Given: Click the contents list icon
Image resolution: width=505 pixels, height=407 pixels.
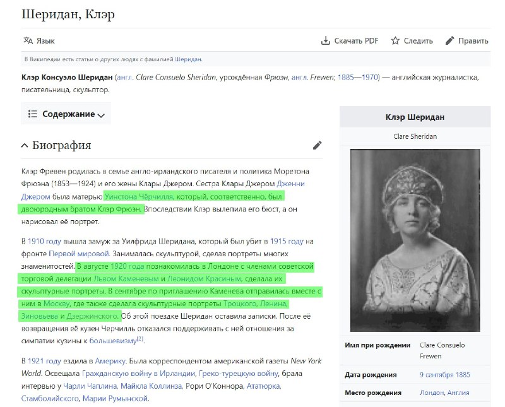Looking at the screenshot, I should pos(33,114).
